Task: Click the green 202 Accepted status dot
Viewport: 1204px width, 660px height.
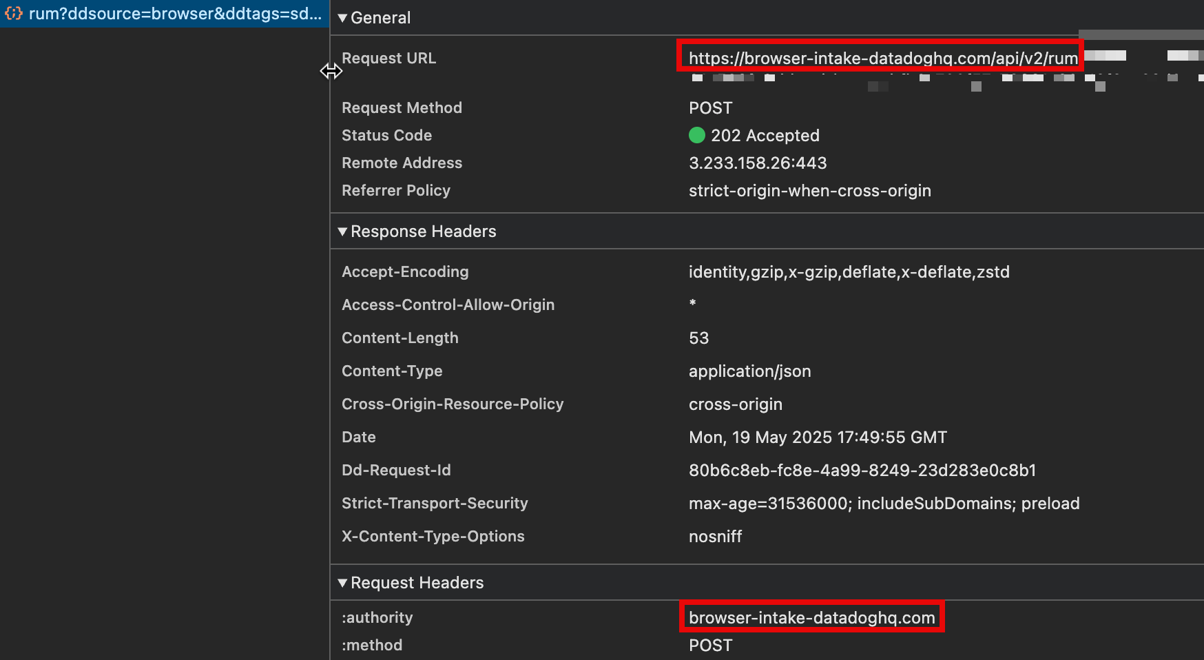Action: tap(697, 136)
